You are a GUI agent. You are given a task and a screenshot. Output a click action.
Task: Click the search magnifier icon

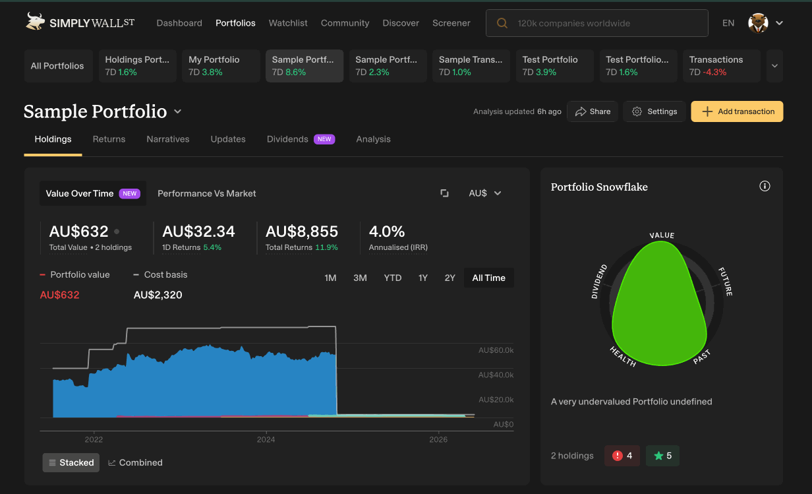click(502, 23)
